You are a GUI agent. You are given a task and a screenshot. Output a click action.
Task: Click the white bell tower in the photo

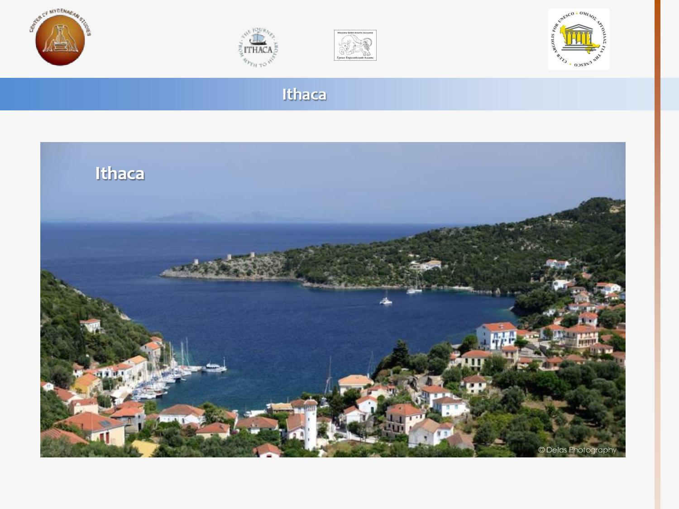(311, 423)
